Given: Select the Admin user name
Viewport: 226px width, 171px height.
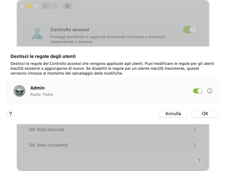Looking at the screenshot, I should tap(37, 88).
